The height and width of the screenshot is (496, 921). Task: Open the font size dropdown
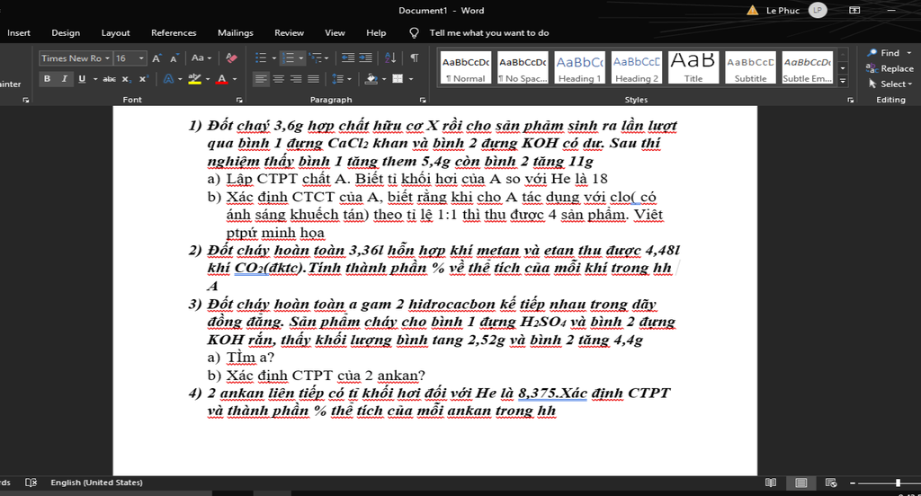pos(141,58)
